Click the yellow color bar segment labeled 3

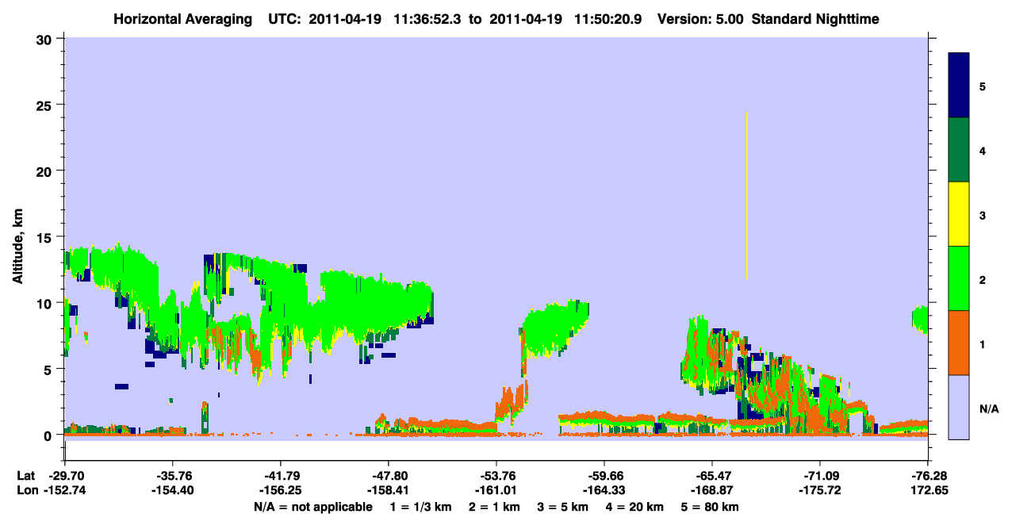[x=959, y=214]
